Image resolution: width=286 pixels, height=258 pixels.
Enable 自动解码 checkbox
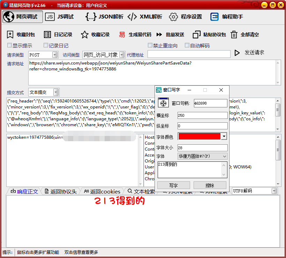(x=187, y=45)
